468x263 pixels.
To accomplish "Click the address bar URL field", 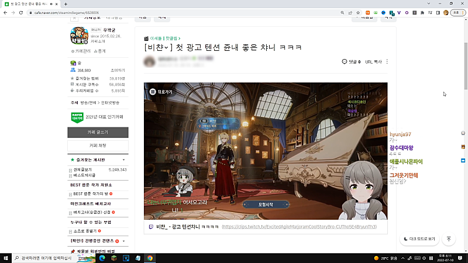I will 185,13.
